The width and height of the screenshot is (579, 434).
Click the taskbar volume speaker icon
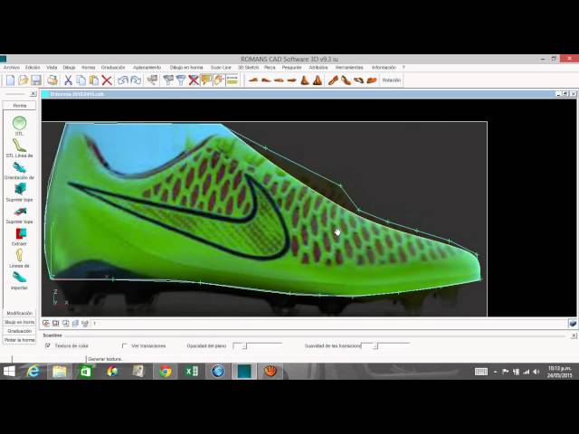pos(536,372)
